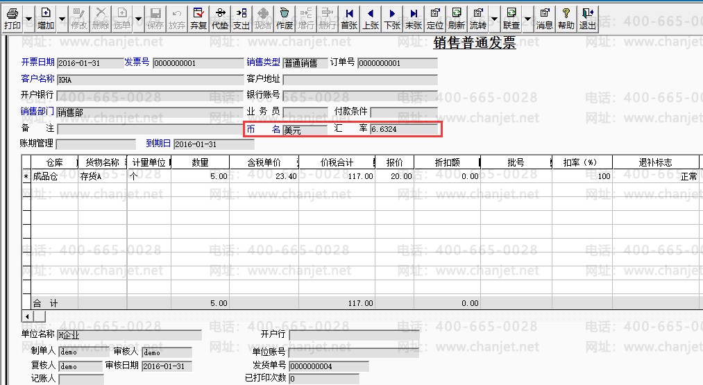Open the dropdown arrow beside 选单
Image resolution: width=703 pixels, height=385 pixels.
click(138, 19)
